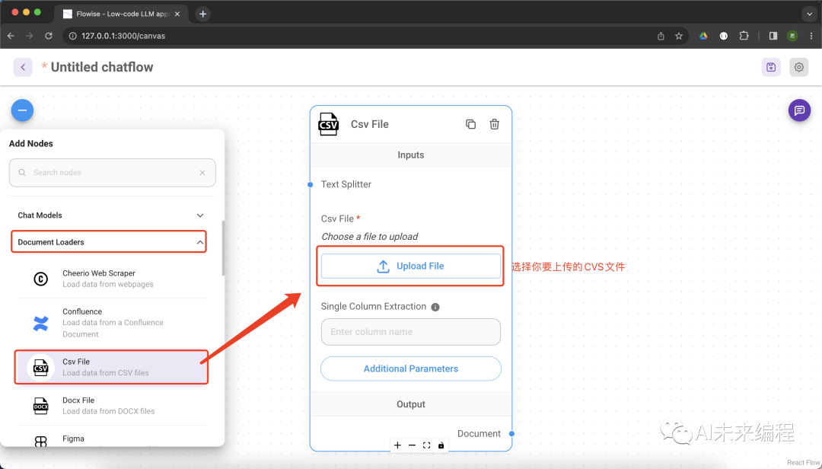The image size is (822, 469).
Task: Save the chatflow with the disk icon
Action: coord(770,67)
